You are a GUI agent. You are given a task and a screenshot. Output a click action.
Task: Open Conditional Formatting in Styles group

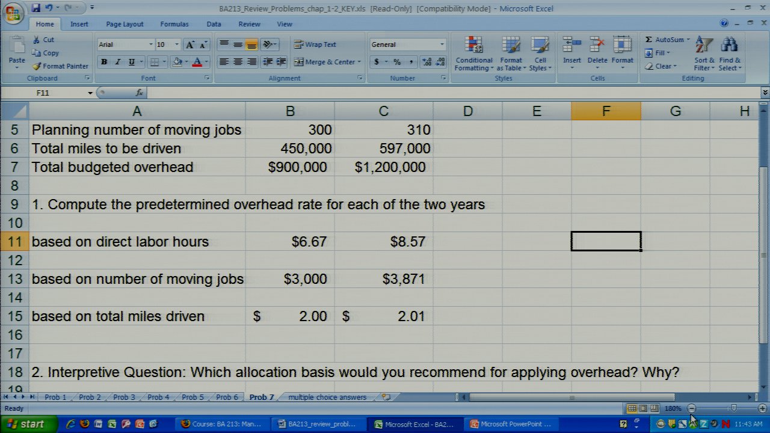pyautogui.click(x=473, y=54)
